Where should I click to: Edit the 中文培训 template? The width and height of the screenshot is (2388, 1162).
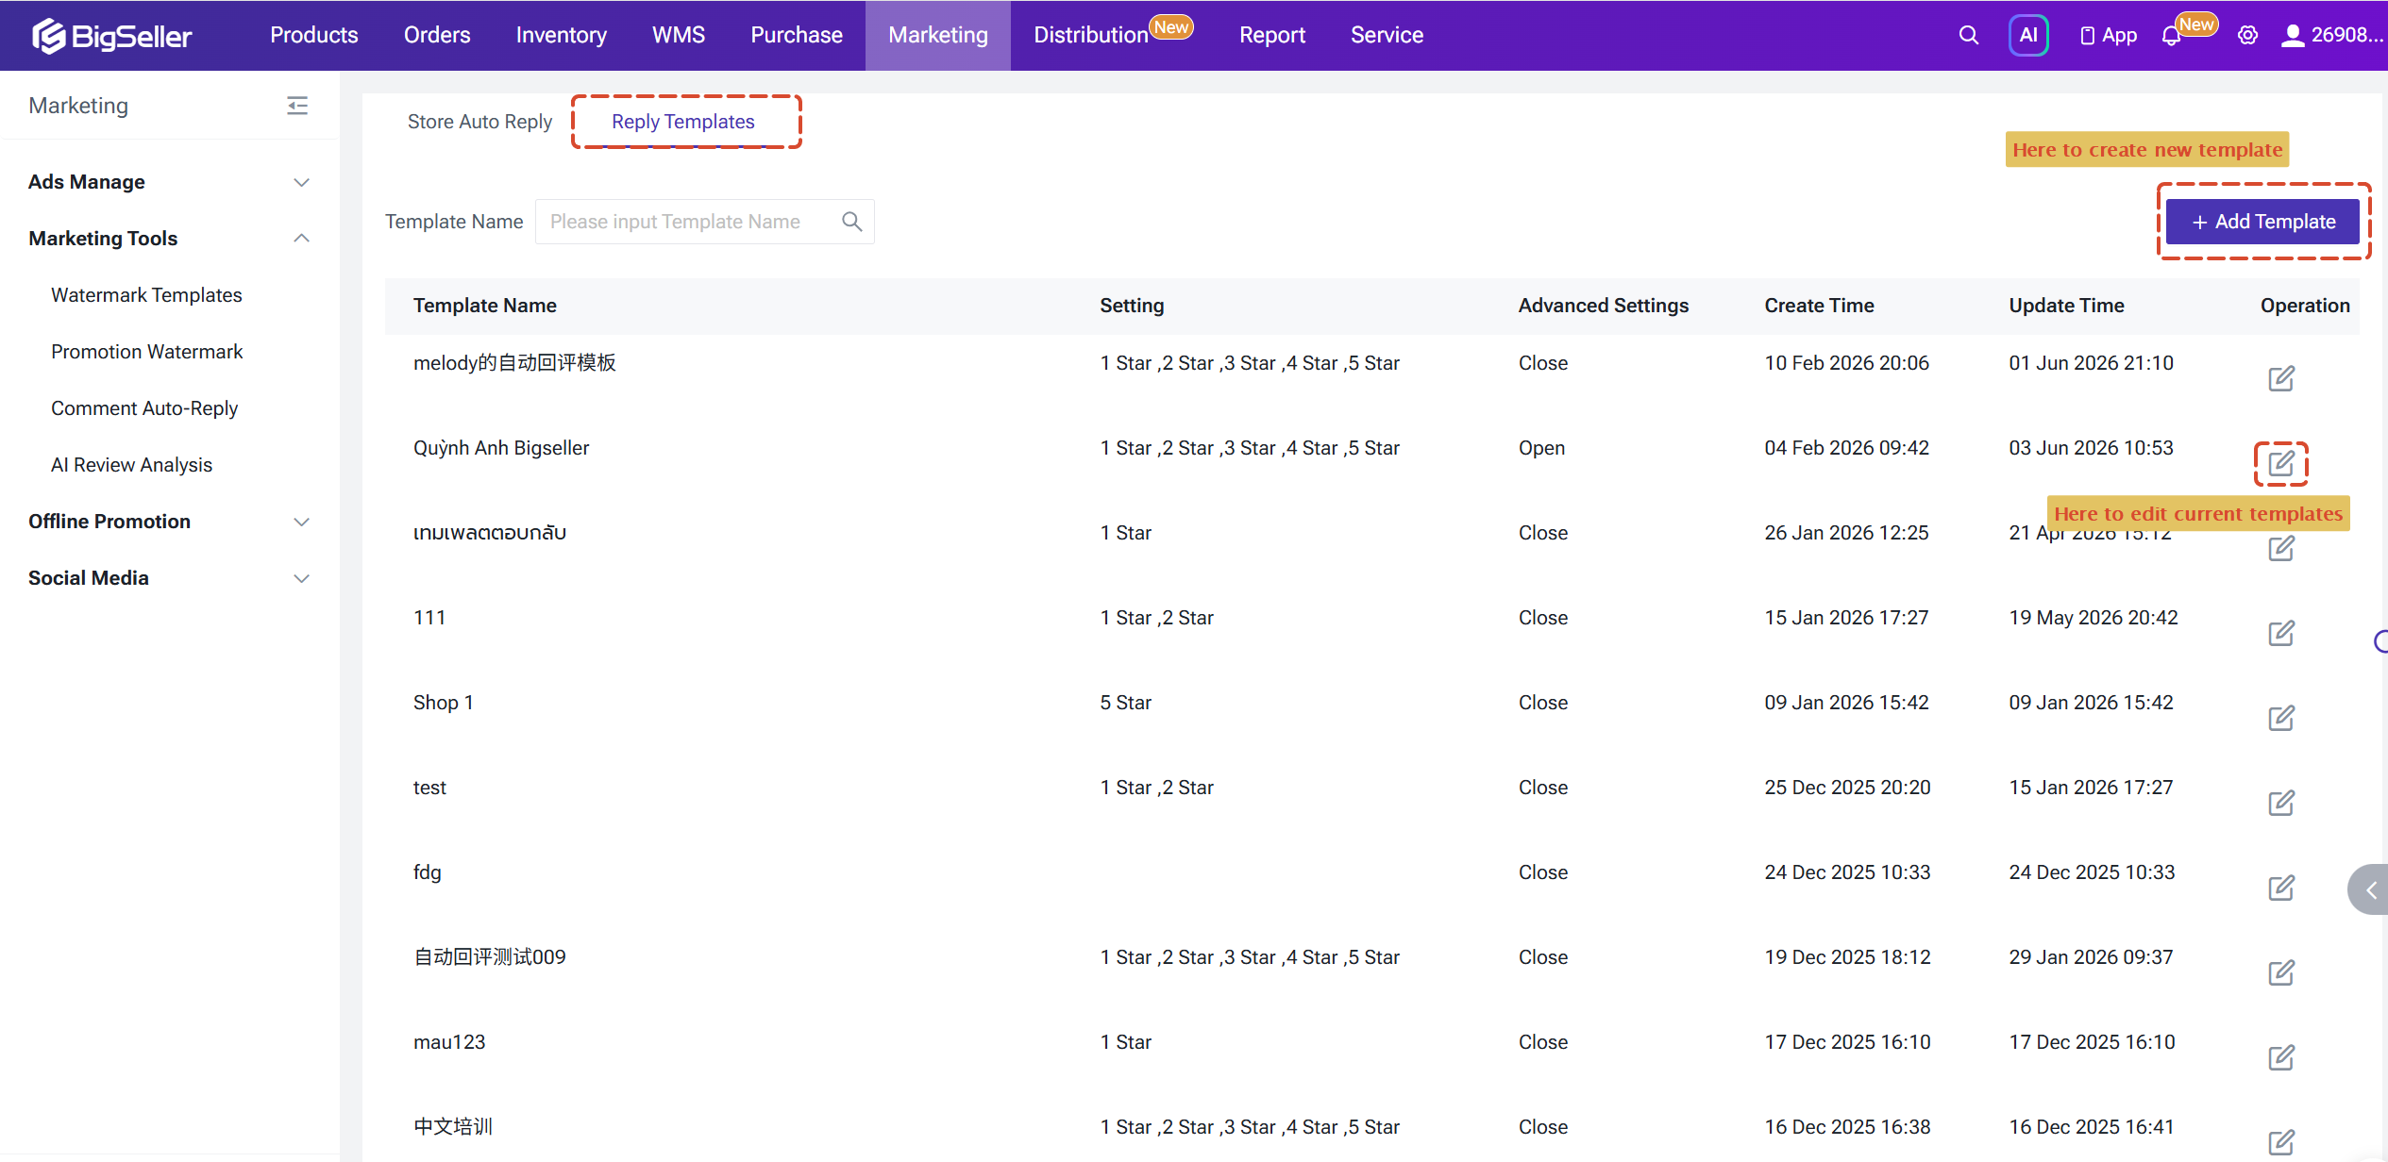coord(2281,1143)
